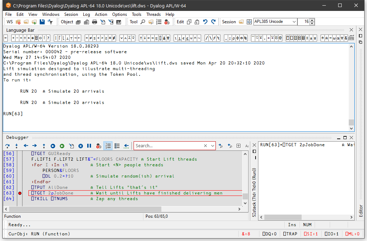Click the Find magnifier icon in Tool toolbar
Screen dimensions: 367x241
pyautogui.click(x=143, y=22)
